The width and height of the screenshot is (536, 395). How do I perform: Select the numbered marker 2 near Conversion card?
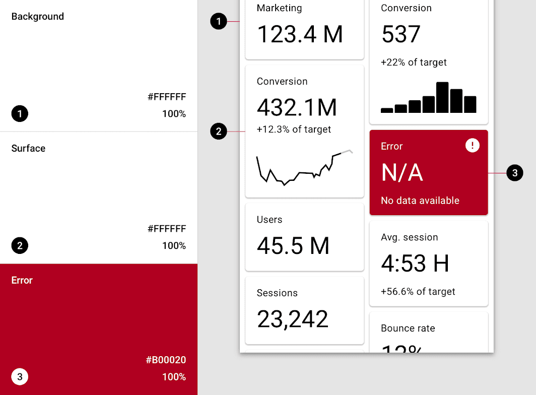(219, 131)
